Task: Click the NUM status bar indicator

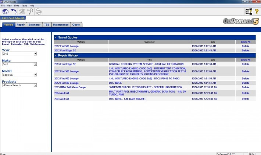Action: point(251,154)
